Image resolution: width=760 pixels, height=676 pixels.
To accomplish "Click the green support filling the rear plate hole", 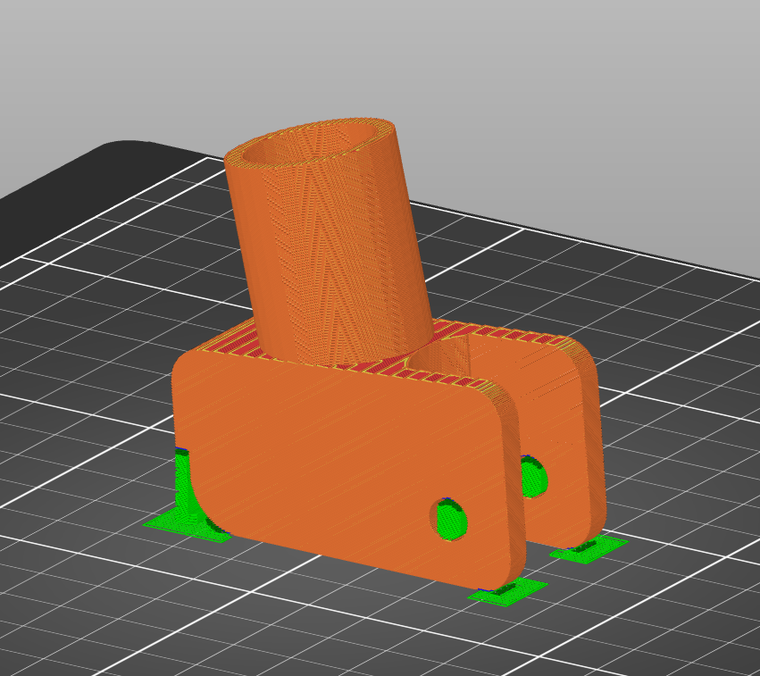I will pos(533,477).
